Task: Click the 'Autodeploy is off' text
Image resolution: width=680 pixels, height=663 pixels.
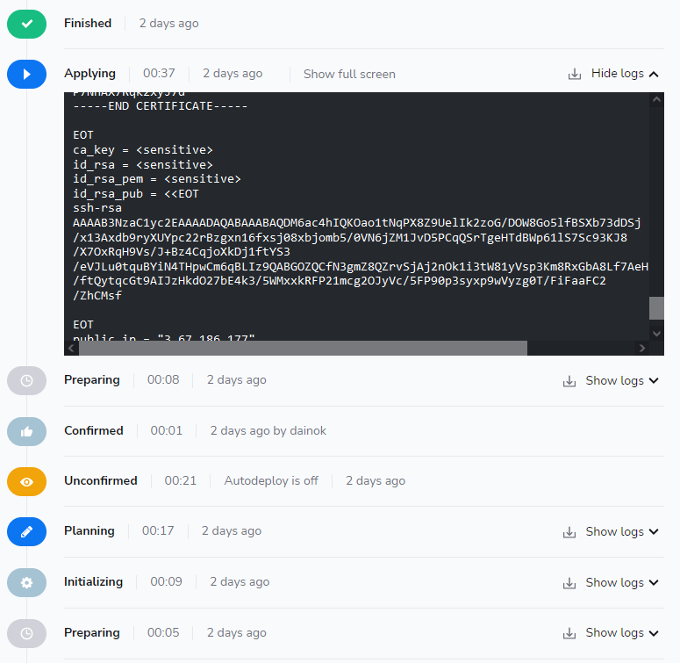Action: coord(271,480)
